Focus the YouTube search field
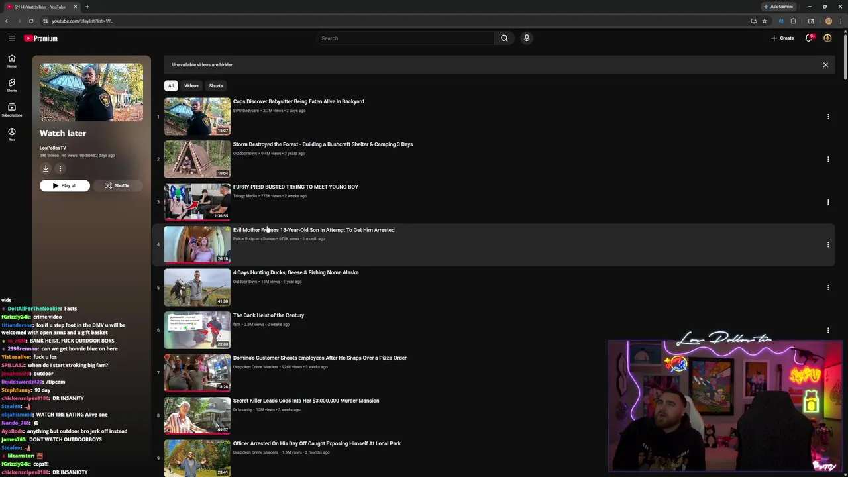 pos(405,38)
